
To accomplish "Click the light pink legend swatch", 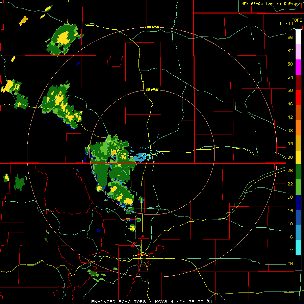I will (x=298, y=52).
